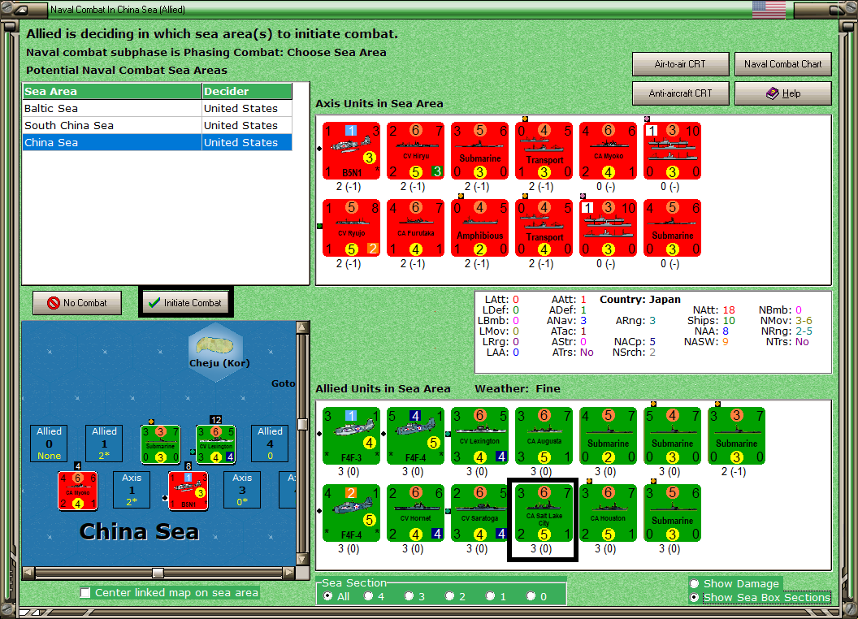Select the Axis CV Hiryu carrier unit
Image resolution: width=858 pixels, height=619 pixels.
tap(415, 150)
